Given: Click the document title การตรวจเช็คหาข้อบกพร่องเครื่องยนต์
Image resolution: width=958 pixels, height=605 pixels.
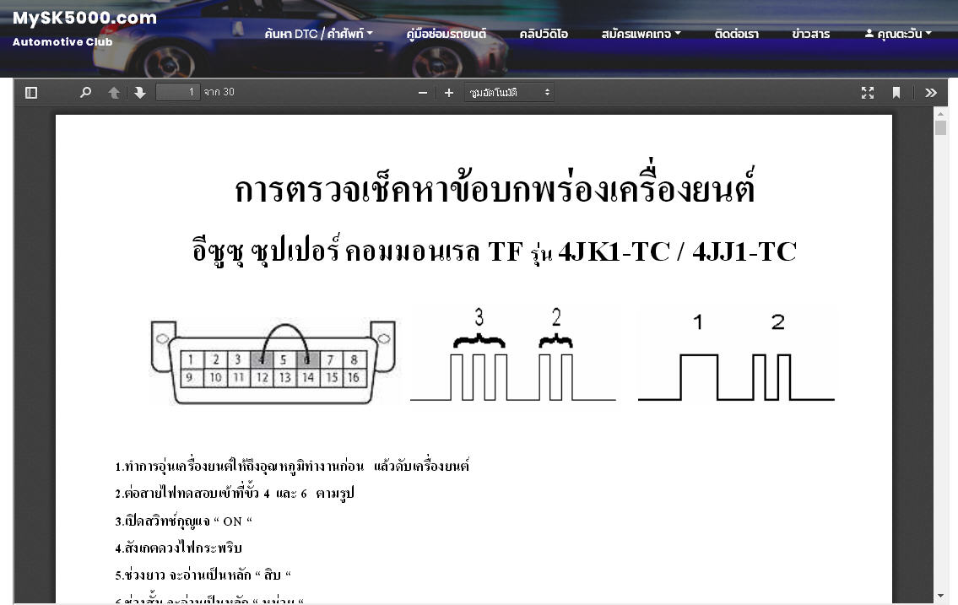Looking at the screenshot, I should click(x=495, y=187).
